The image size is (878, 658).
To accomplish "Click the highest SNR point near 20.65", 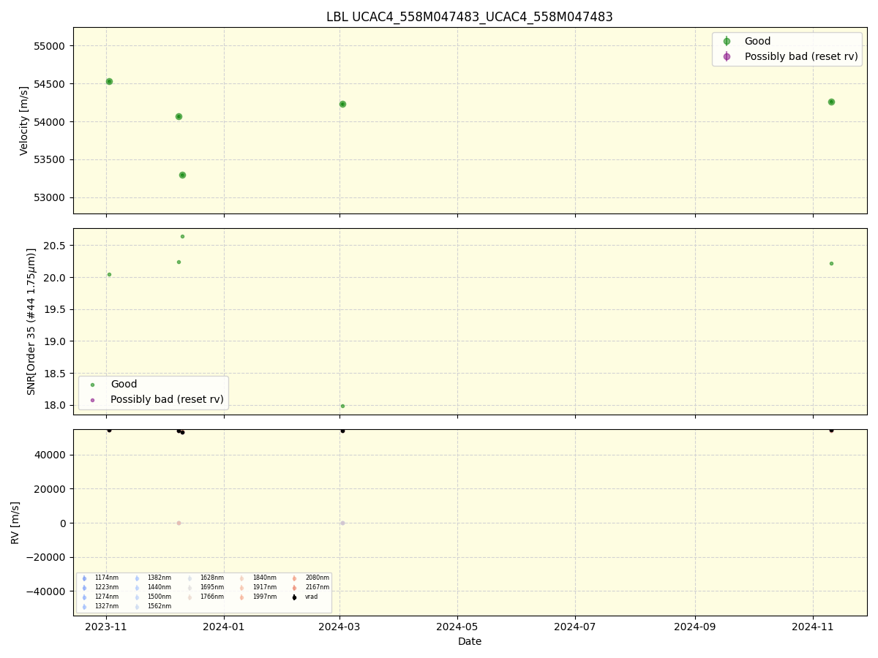I will (x=182, y=236).
